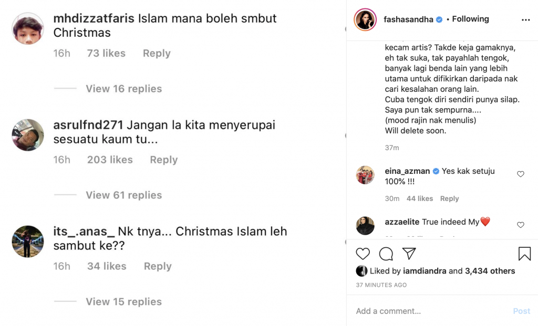Screen dimensions: 538x326
Task: Open the comment bubble icon
Action: coord(386,254)
